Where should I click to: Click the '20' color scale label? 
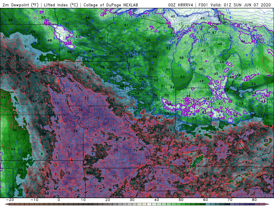pyautogui.click(x=108, y=200)
